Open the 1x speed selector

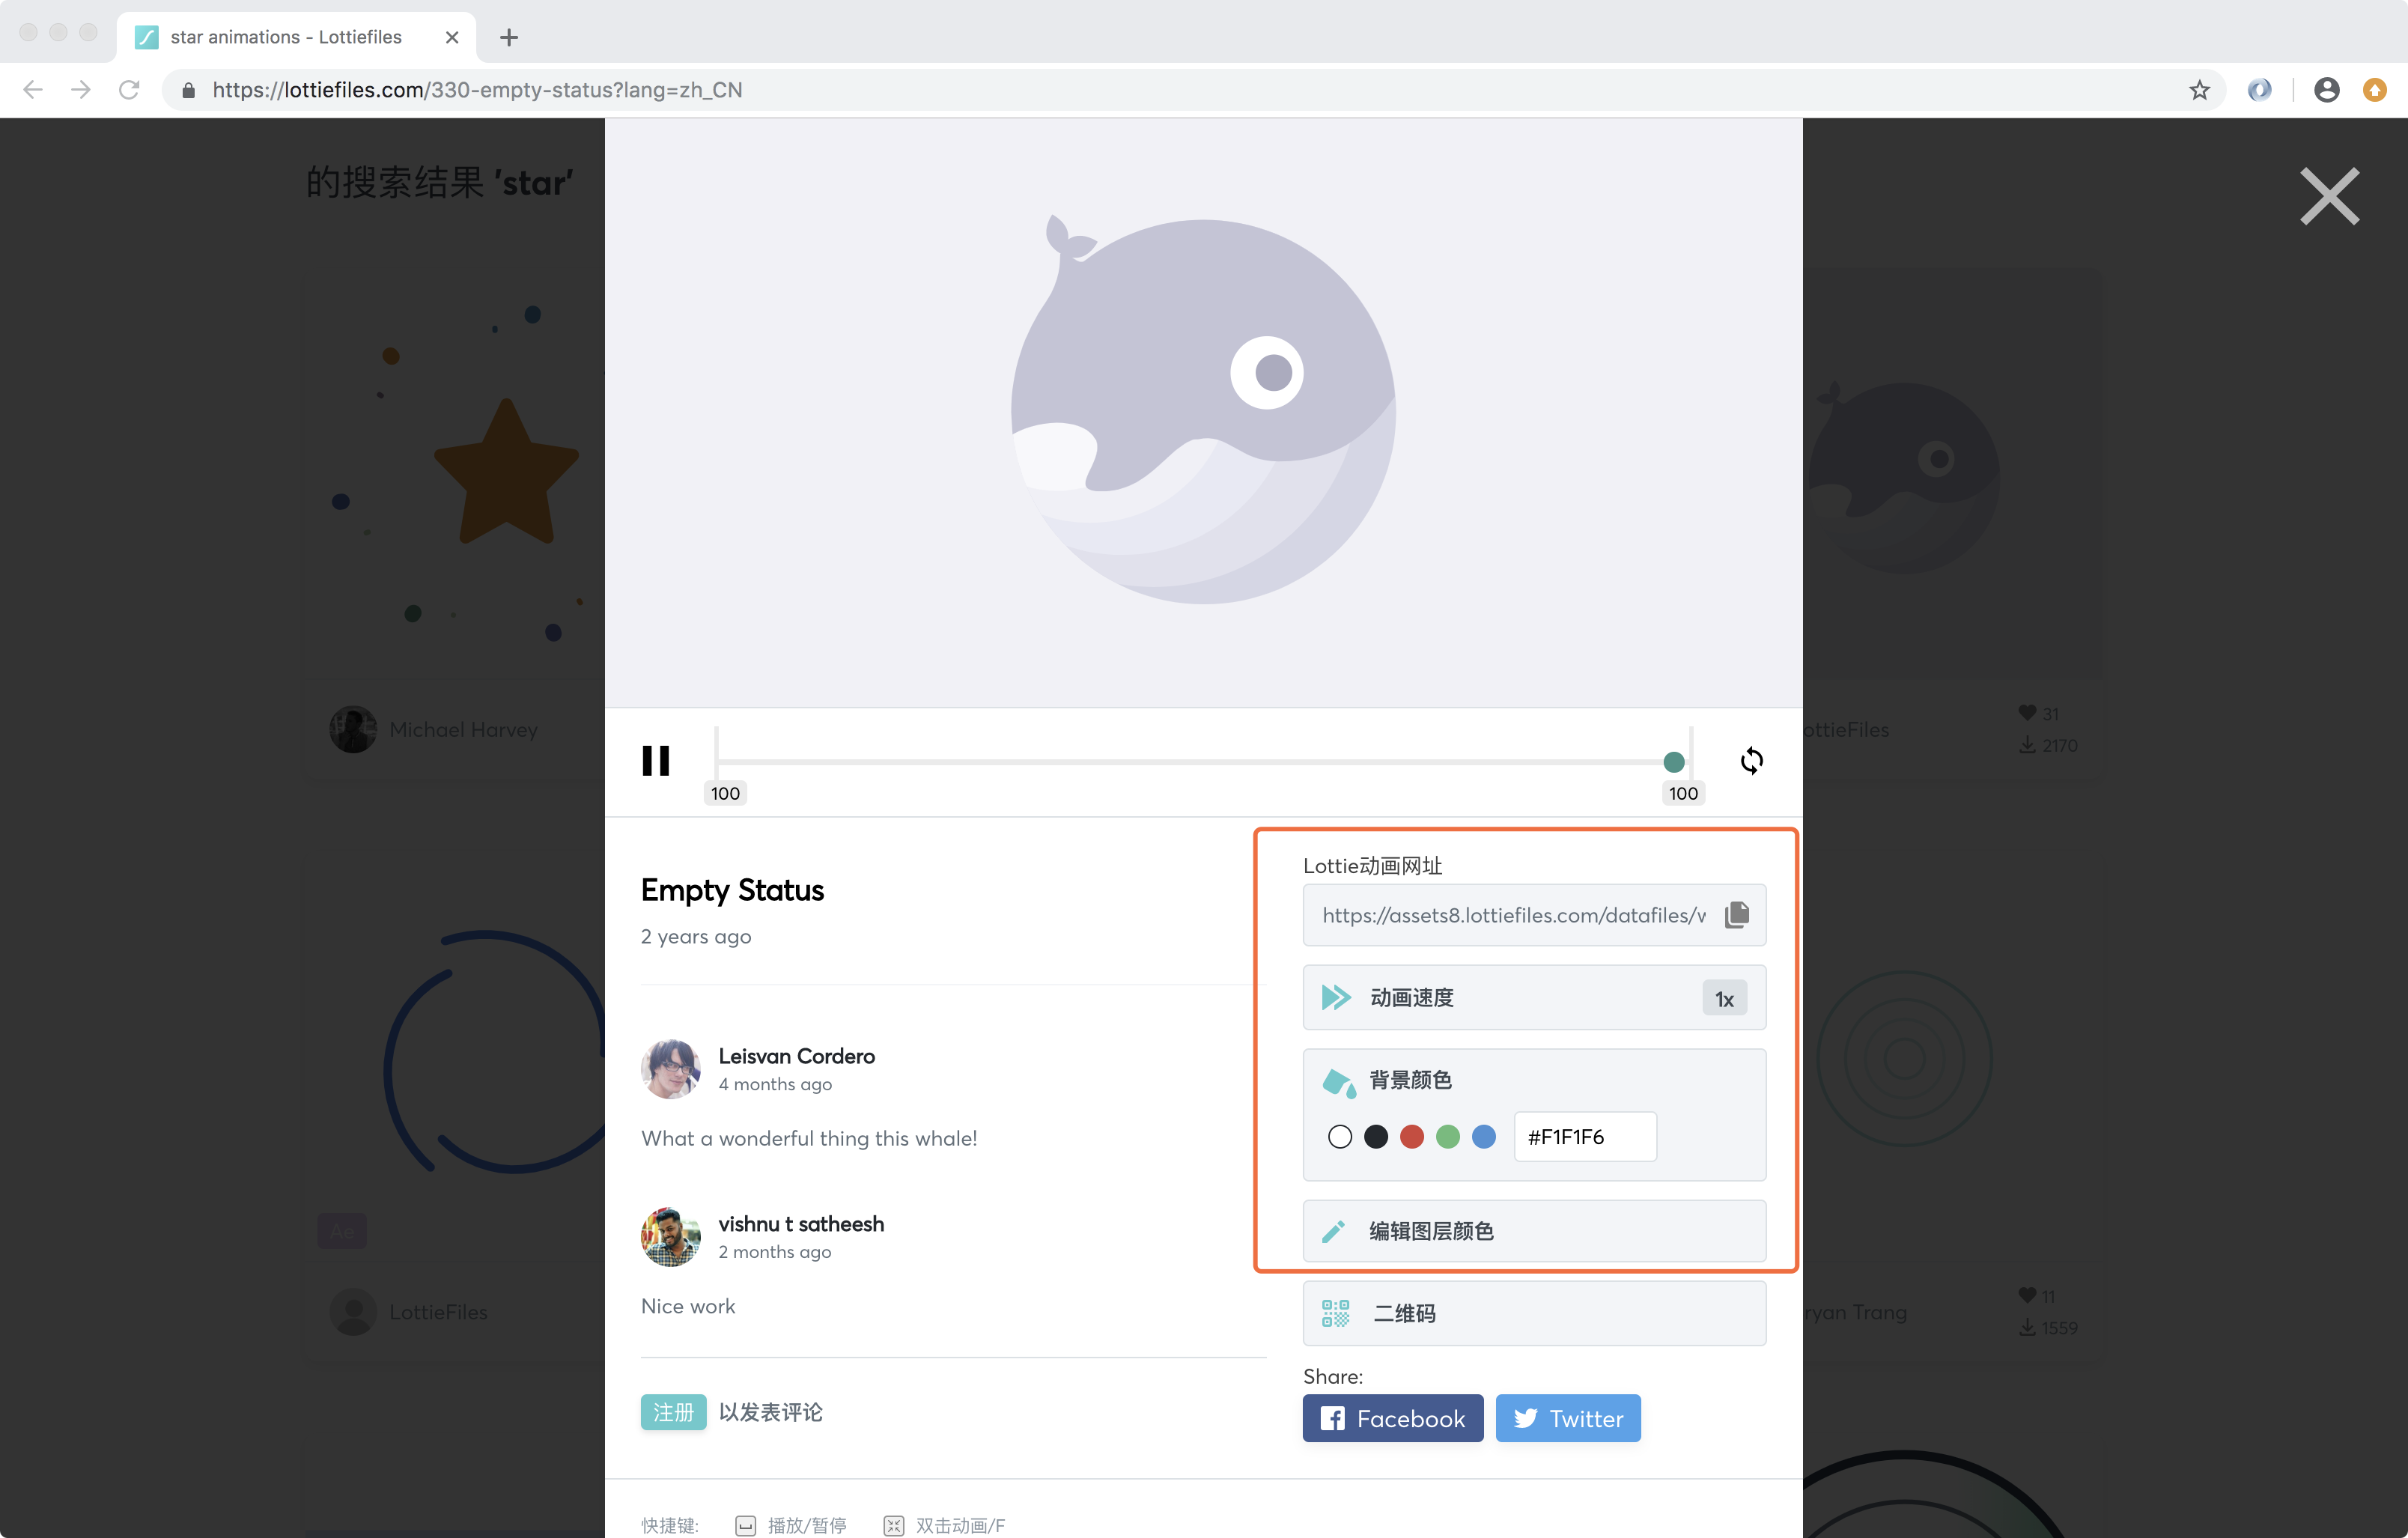pyautogui.click(x=1724, y=998)
